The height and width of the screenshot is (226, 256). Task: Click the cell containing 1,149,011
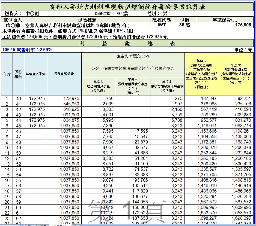click(x=202, y=126)
